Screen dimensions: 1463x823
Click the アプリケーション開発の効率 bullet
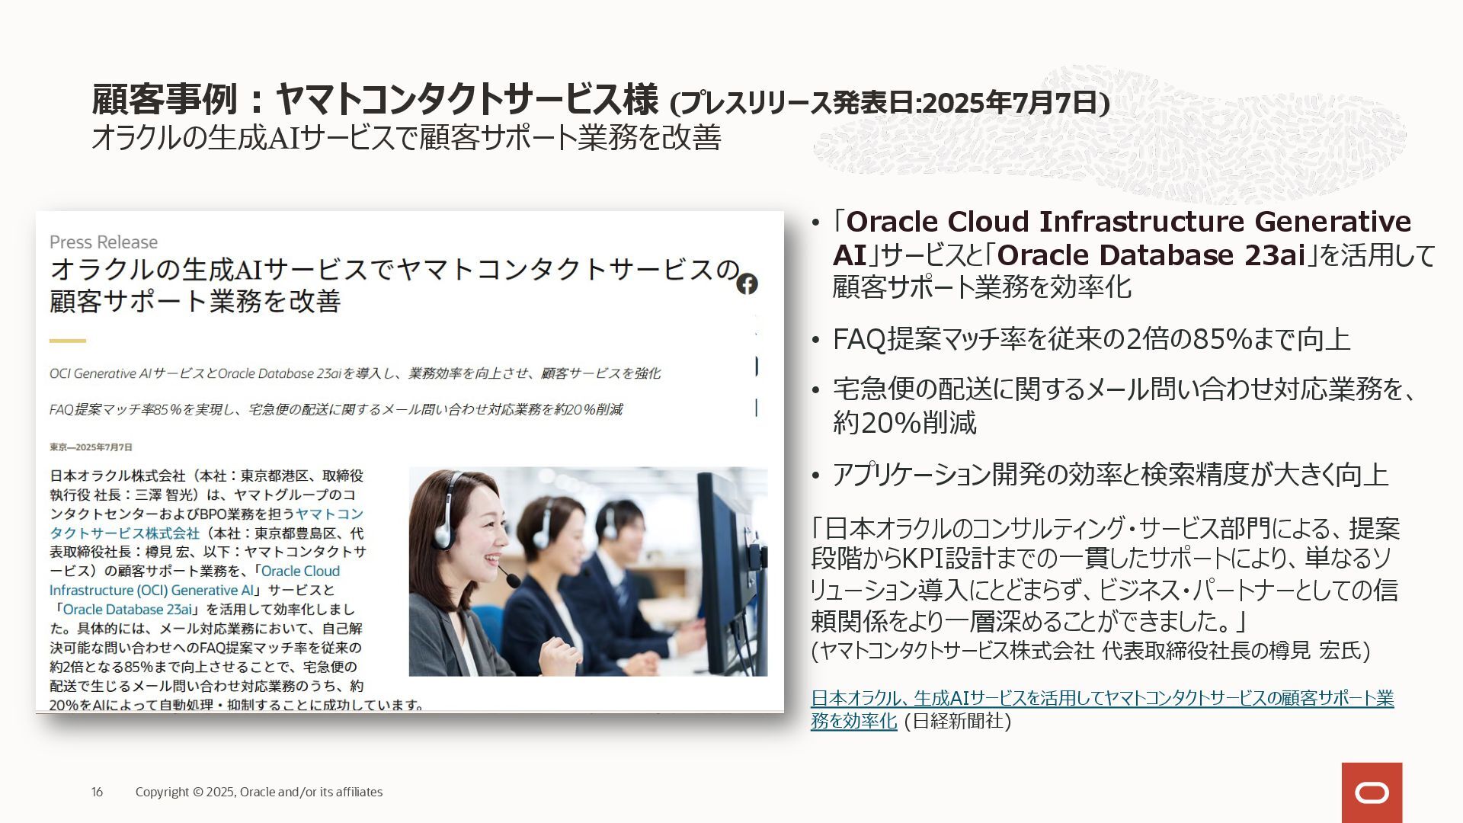pos(1109,475)
